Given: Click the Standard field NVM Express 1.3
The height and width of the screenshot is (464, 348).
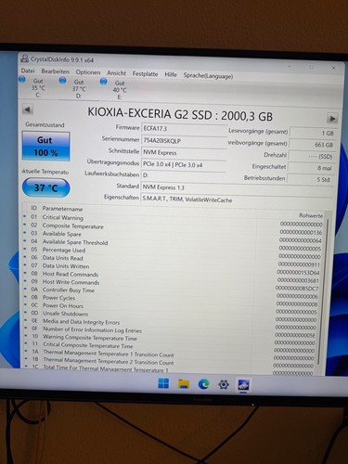Looking at the screenshot, I should (x=237, y=187).
